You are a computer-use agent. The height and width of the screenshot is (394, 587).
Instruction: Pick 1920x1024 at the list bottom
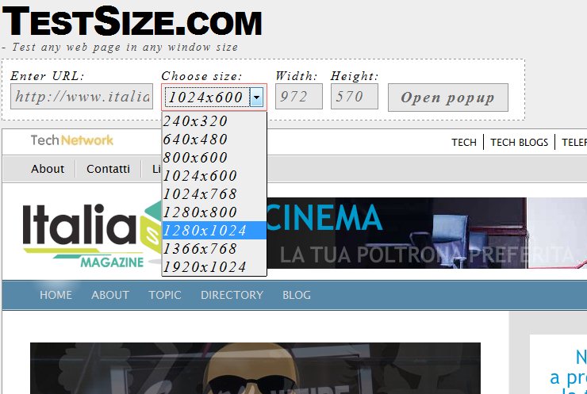[214, 267]
